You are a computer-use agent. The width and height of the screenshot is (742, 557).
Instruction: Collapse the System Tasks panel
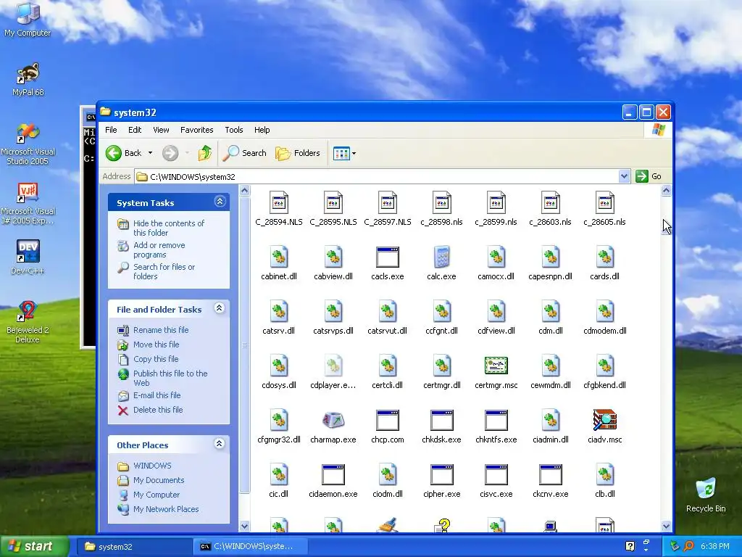[220, 202]
